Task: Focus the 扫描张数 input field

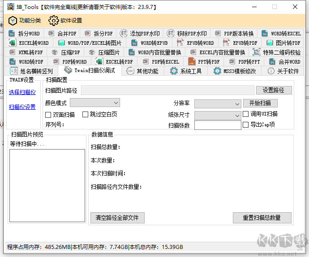Action: (218, 125)
